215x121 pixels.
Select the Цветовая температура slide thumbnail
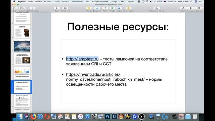pos(22,73)
